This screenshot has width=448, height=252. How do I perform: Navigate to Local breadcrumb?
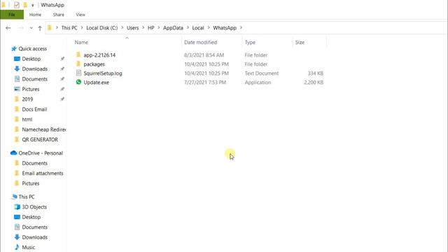(x=198, y=28)
